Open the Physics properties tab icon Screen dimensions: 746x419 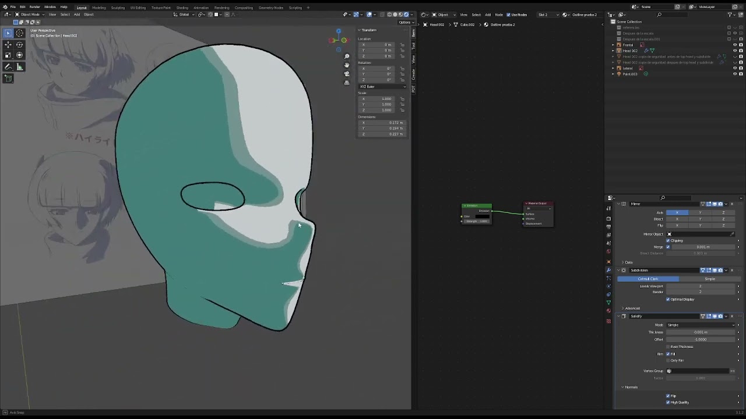tap(609, 286)
